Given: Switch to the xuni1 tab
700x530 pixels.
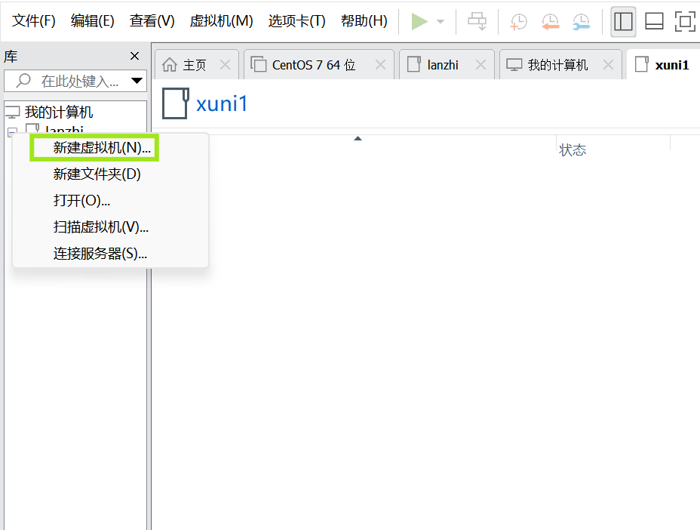Looking at the screenshot, I should [x=671, y=65].
